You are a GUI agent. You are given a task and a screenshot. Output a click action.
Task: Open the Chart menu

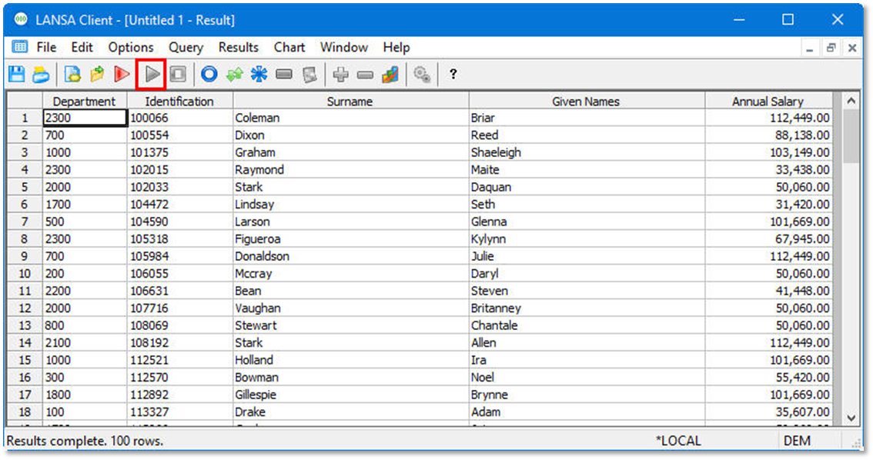(x=289, y=47)
